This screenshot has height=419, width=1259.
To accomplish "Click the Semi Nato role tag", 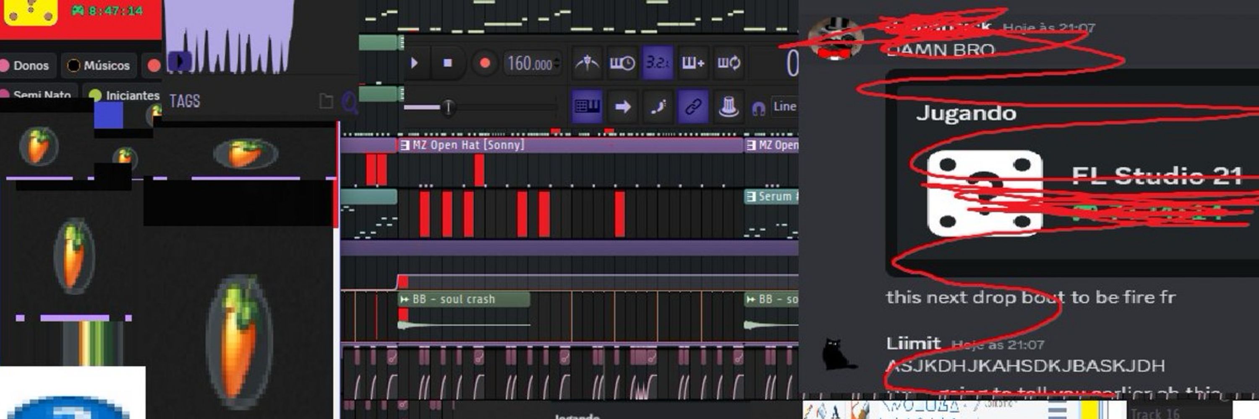I will point(38,94).
